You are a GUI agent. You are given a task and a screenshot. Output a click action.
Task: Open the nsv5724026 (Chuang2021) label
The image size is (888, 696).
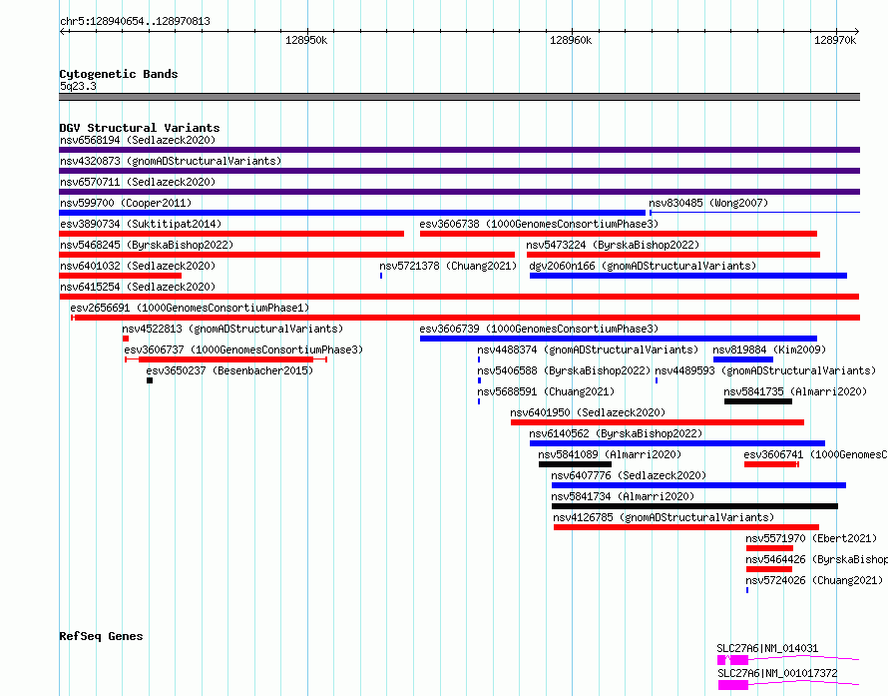pos(814,580)
